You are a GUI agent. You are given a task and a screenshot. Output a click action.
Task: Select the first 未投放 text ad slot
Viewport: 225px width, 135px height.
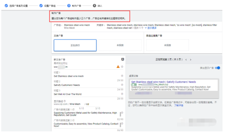pos(120,45)
